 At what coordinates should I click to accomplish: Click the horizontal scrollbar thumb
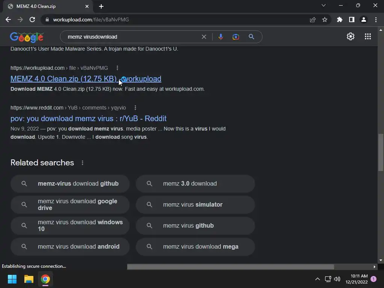pos(231,267)
